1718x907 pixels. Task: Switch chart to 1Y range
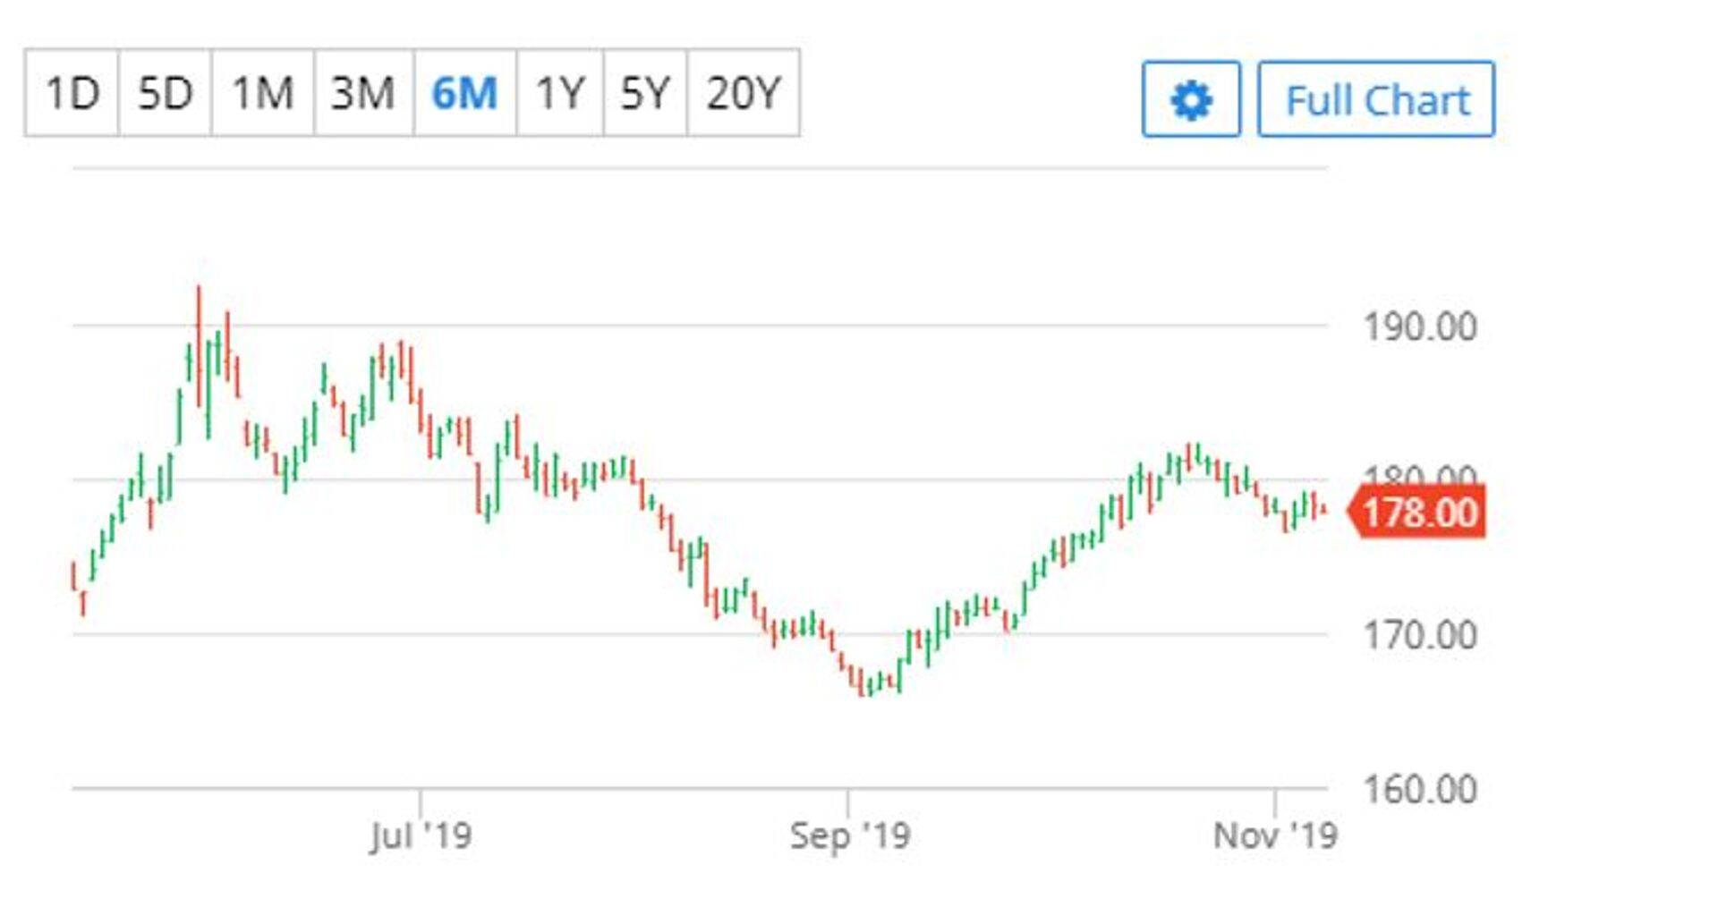pyautogui.click(x=560, y=93)
